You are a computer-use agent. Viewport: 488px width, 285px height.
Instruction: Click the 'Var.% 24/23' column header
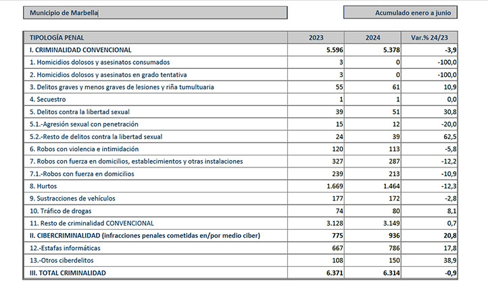point(429,38)
